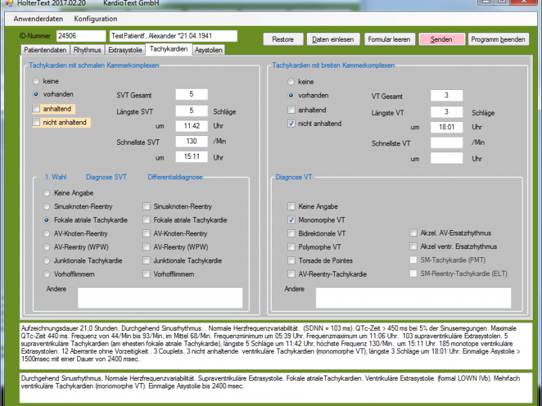Select AV-Knoten-Reentry first choice radio
542x406 pixels.
(46, 233)
